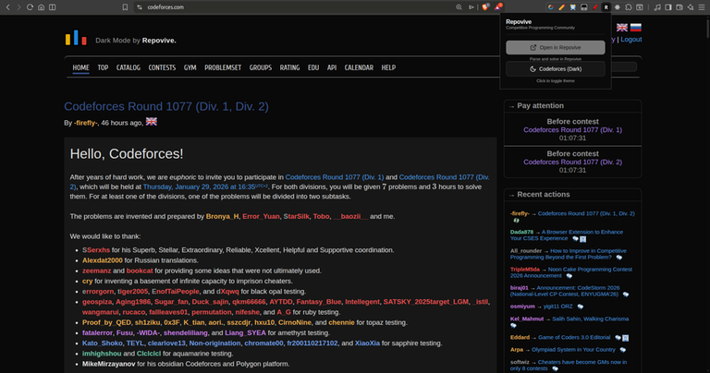
Task: Open MikeMirzayanov user profile
Action: pyautogui.click(x=109, y=364)
